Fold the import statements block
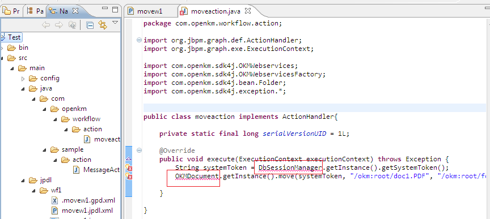 [x=139, y=40]
